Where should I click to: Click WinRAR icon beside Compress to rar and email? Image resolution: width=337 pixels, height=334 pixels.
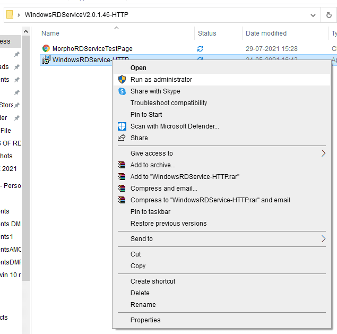click(x=122, y=200)
